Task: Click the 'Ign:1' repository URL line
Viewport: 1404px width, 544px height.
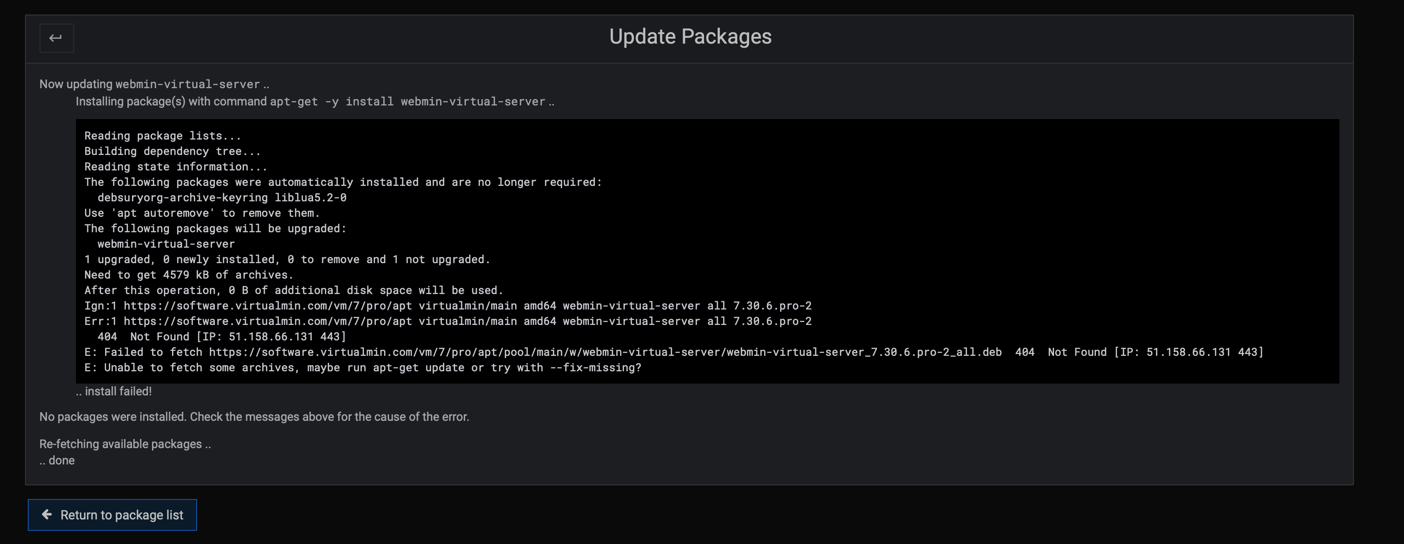Action: 448,306
